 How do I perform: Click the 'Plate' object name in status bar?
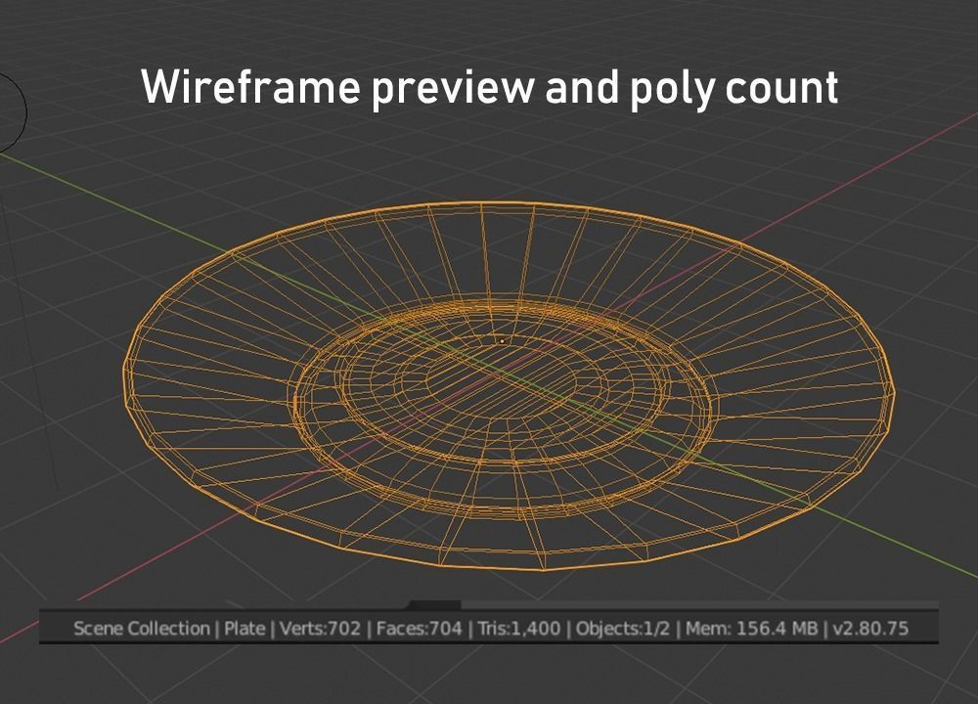click(244, 628)
